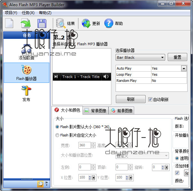Click 顶部 top input field
This screenshot has width=193, height=191.
click(x=122, y=167)
